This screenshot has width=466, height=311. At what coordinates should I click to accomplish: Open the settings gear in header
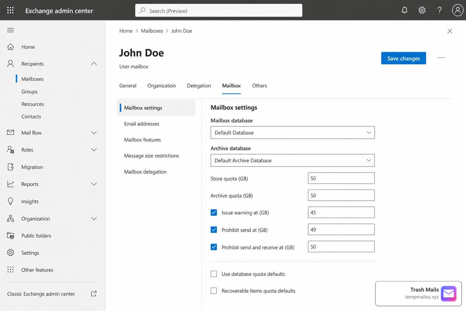[x=422, y=10]
